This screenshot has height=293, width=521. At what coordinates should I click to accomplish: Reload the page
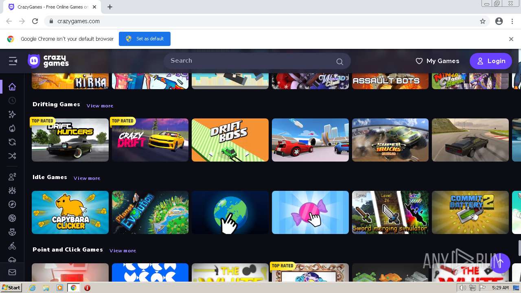pyautogui.click(x=35, y=21)
